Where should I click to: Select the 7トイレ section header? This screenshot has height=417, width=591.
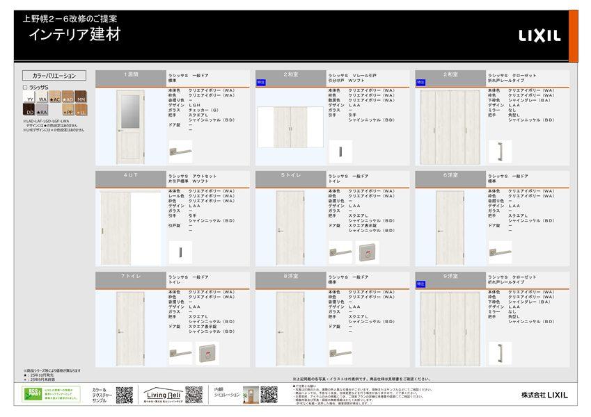131,276
